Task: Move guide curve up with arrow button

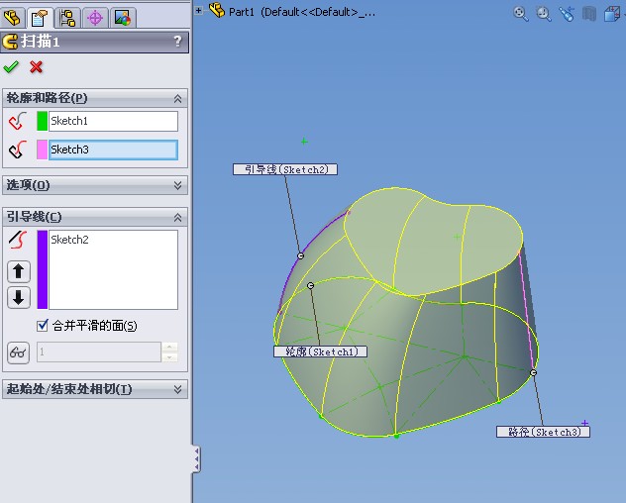Action: pyautogui.click(x=19, y=271)
